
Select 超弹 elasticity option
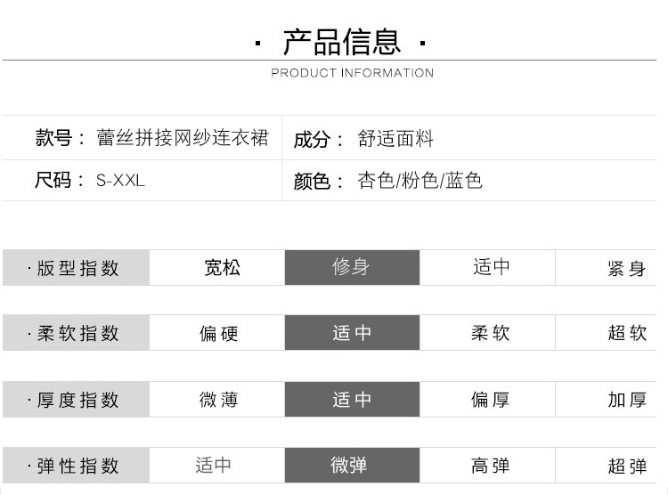click(x=626, y=465)
